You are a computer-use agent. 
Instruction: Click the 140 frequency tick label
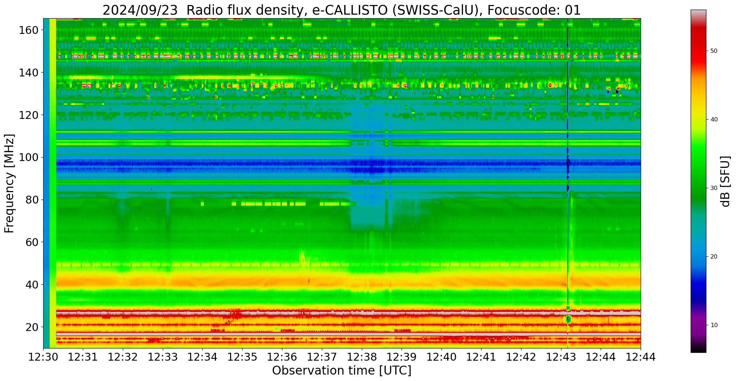point(28,73)
